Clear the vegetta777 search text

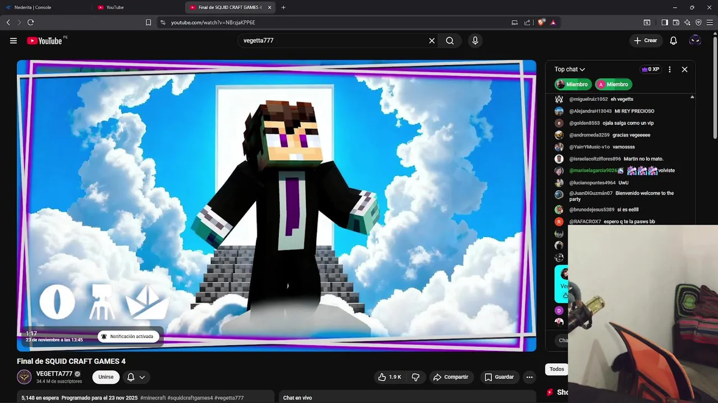pos(432,40)
